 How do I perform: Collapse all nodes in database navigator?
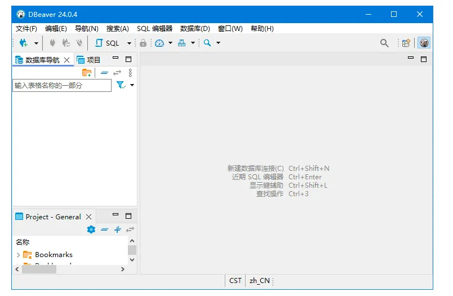(x=104, y=73)
